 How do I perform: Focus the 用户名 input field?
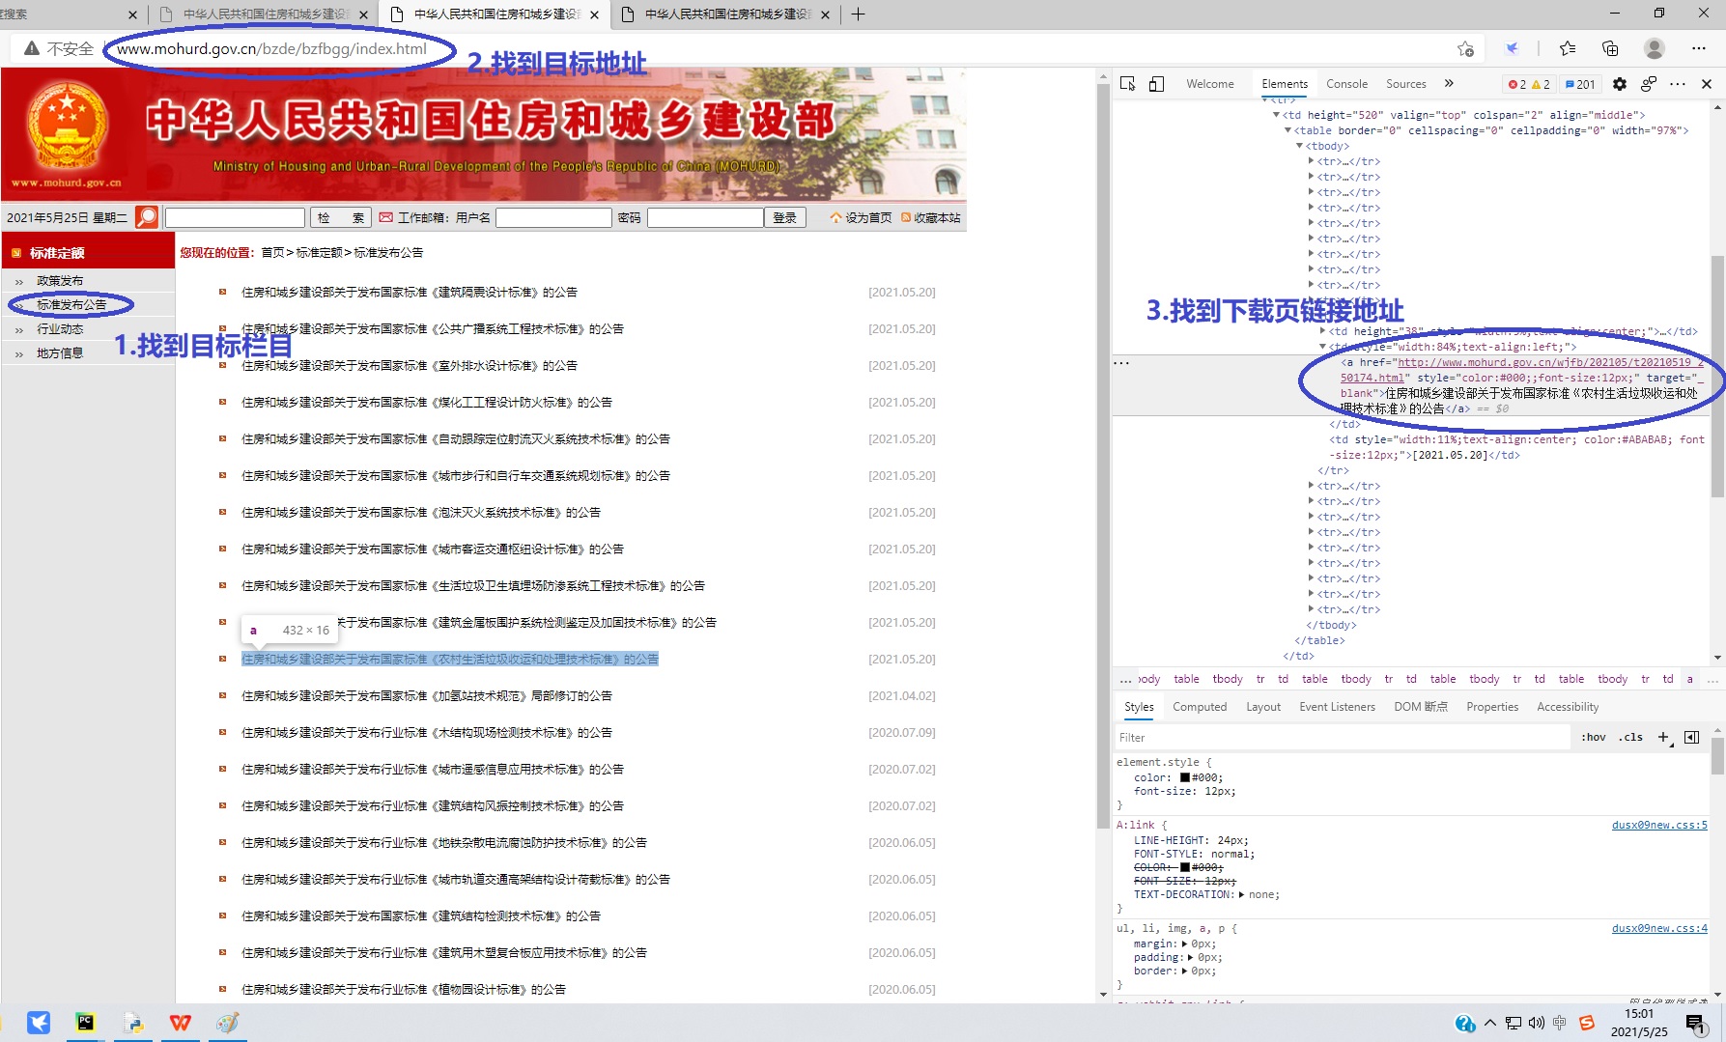click(x=553, y=217)
